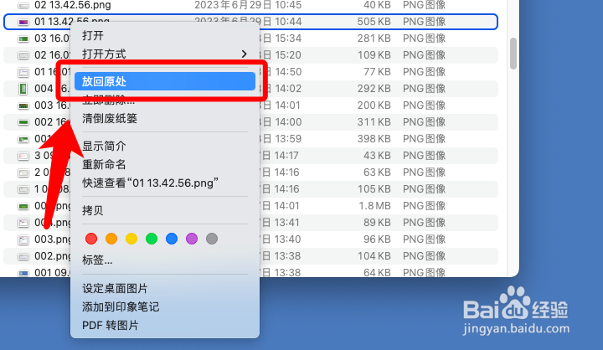Click the file icon of 003.png
Screen dimensions: 603x350
coord(23,239)
